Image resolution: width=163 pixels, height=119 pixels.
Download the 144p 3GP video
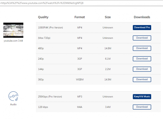(142, 69)
